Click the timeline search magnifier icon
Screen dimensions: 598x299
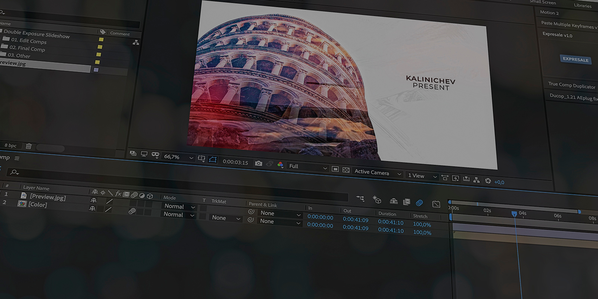[14, 172]
